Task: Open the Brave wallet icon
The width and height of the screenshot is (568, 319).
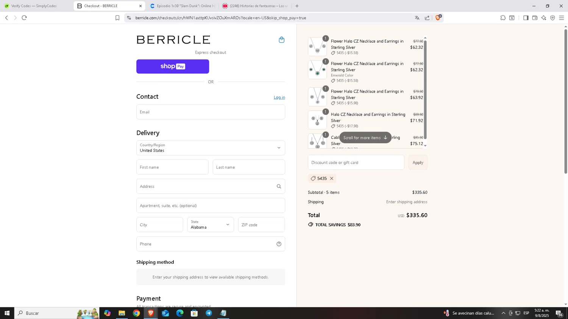Action: tap(535, 18)
